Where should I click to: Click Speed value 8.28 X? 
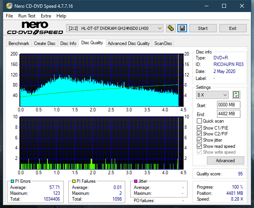(x=237, y=199)
